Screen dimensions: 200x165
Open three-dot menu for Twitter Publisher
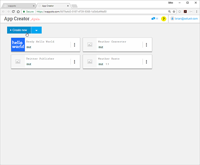tap(75, 62)
